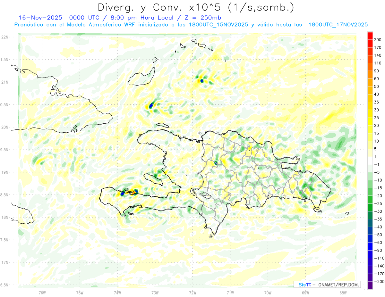The width and height of the screenshot is (385, 297).
Task: Click the '74W' longitude label
Action: tap(117, 293)
